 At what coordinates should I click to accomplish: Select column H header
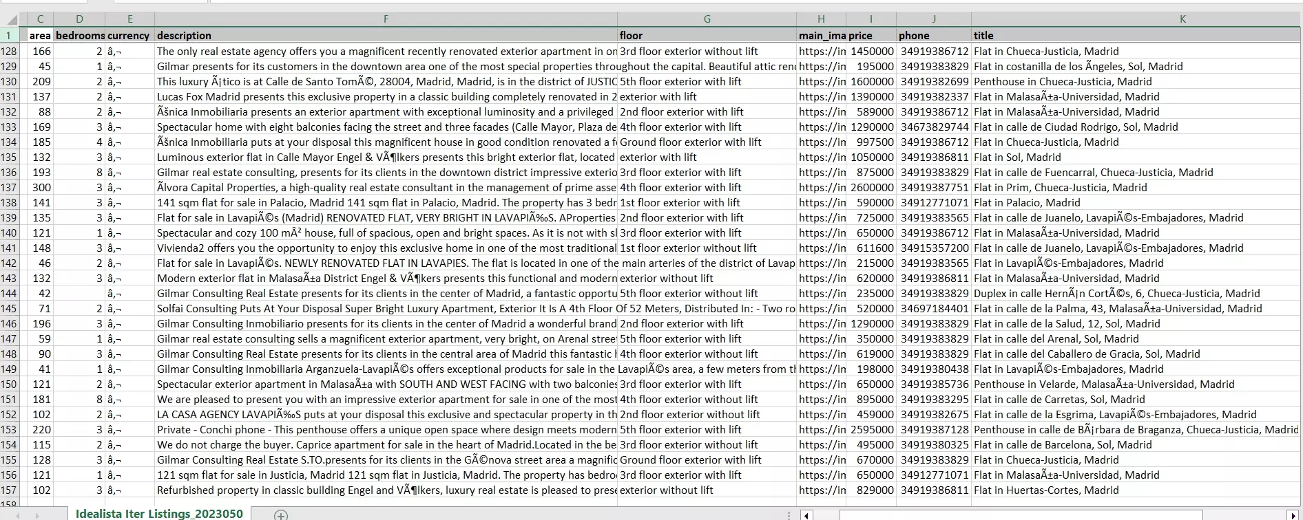[821, 19]
